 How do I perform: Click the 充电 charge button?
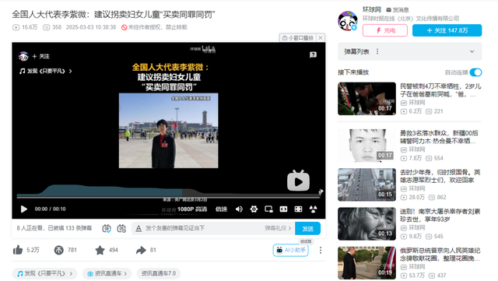click(385, 30)
